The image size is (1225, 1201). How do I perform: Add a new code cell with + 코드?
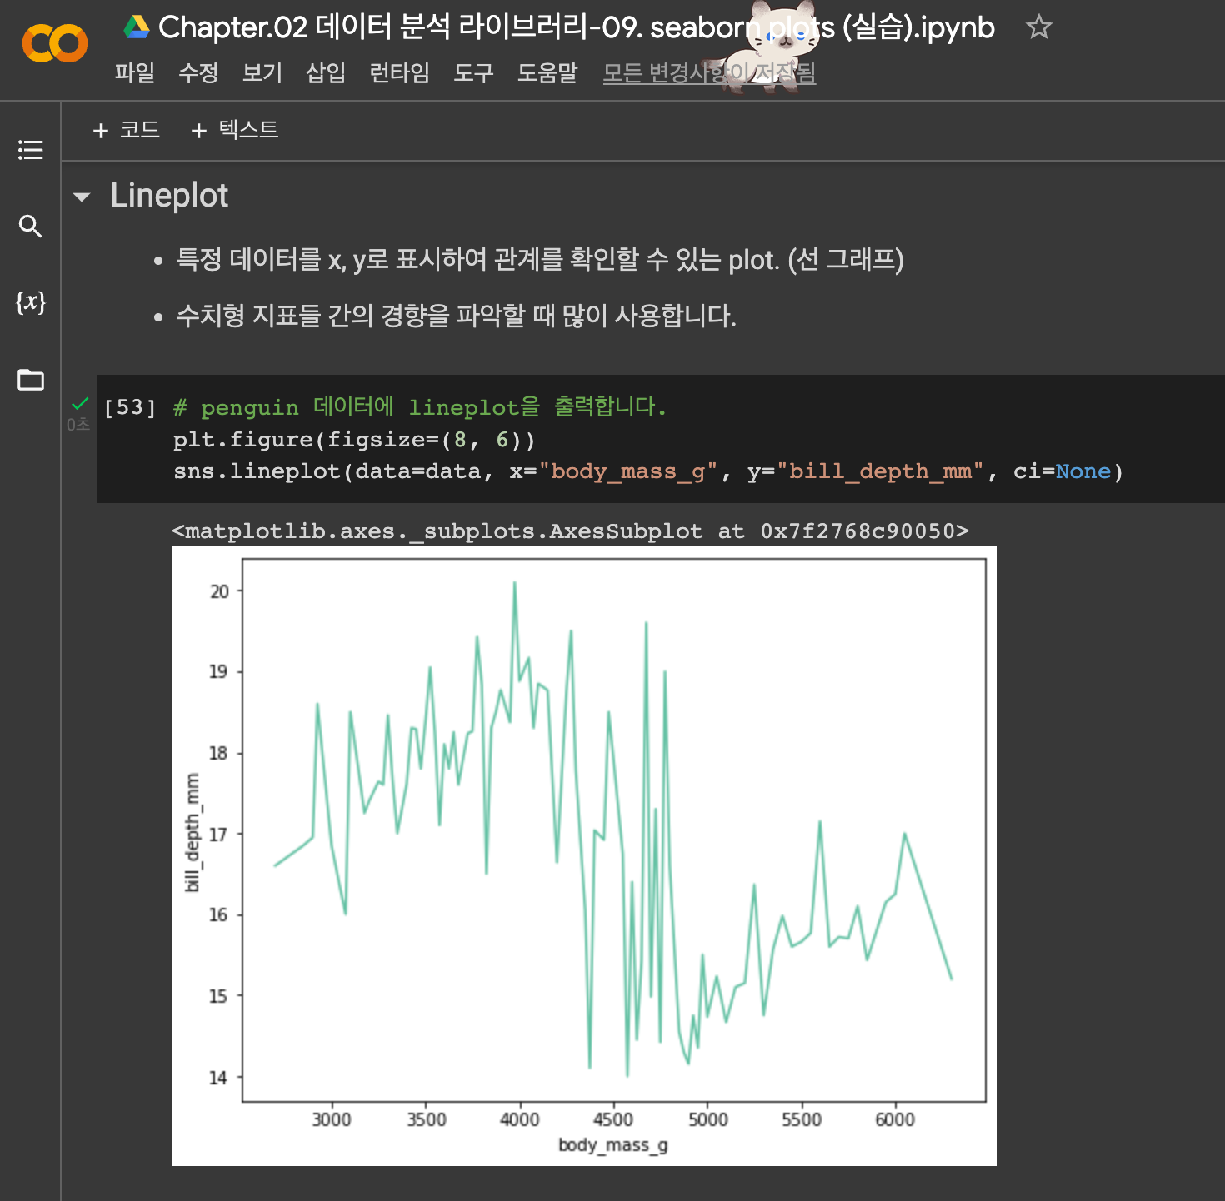tap(127, 130)
